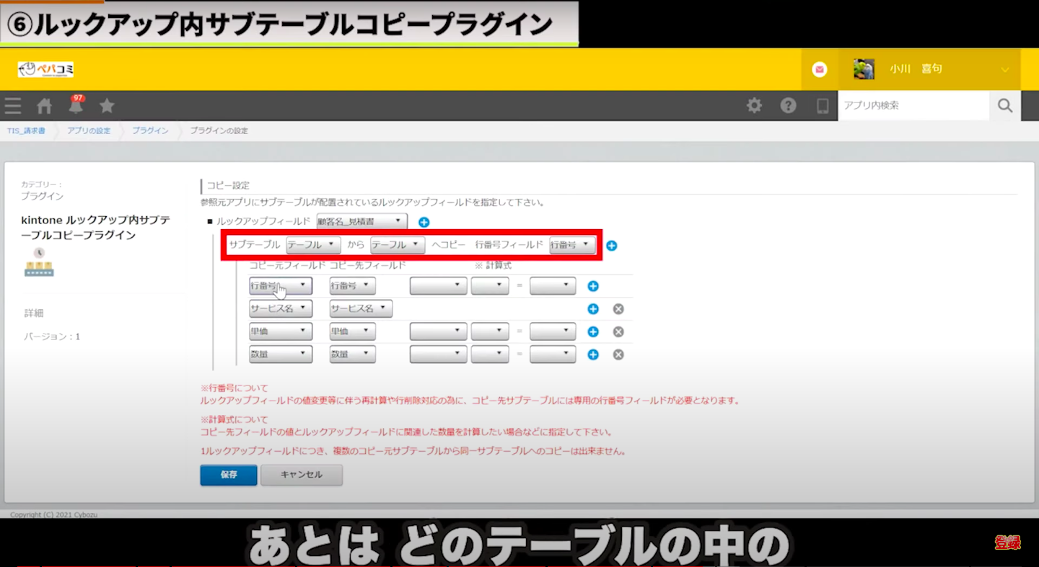Click the mobile view phone icon
The height and width of the screenshot is (567, 1039).
click(x=822, y=106)
